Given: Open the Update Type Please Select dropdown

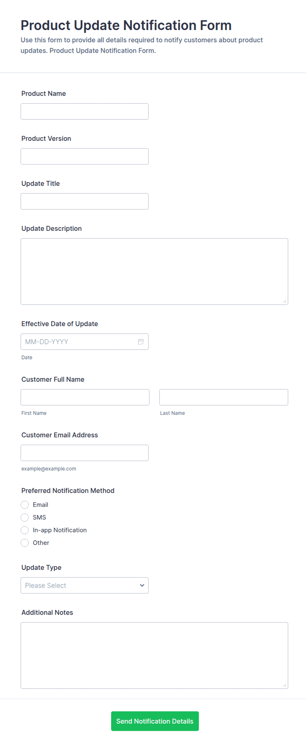Looking at the screenshot, I should [85, 585].
